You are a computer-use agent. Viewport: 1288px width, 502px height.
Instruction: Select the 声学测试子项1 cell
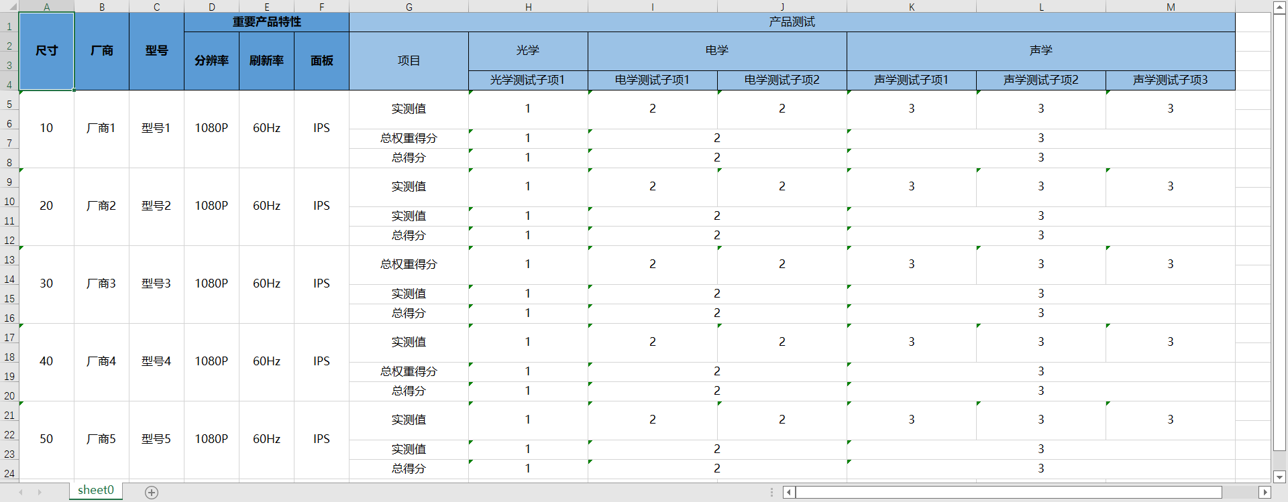pyautogui.click(x=912, y=80)
